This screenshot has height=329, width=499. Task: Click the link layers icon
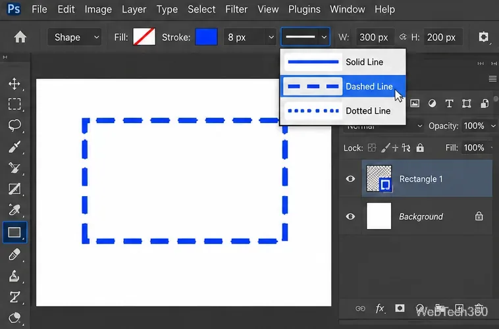pyautogui.click(x=360, y=309)
